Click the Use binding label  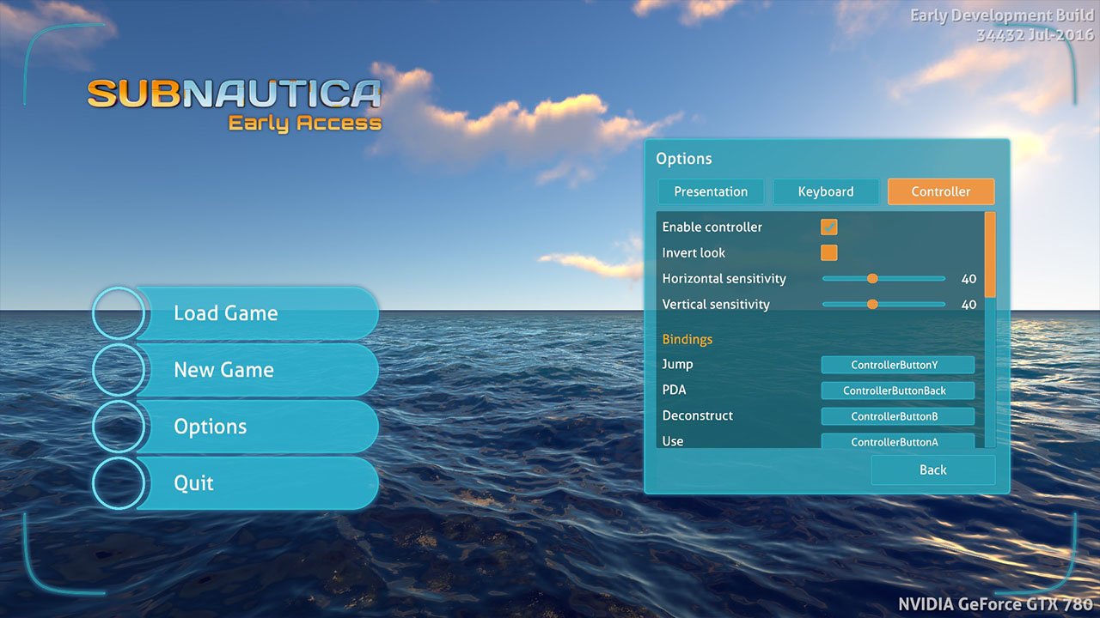673,441
